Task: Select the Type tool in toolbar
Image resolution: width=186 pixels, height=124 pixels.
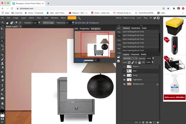Action: (x=2, y=85)
